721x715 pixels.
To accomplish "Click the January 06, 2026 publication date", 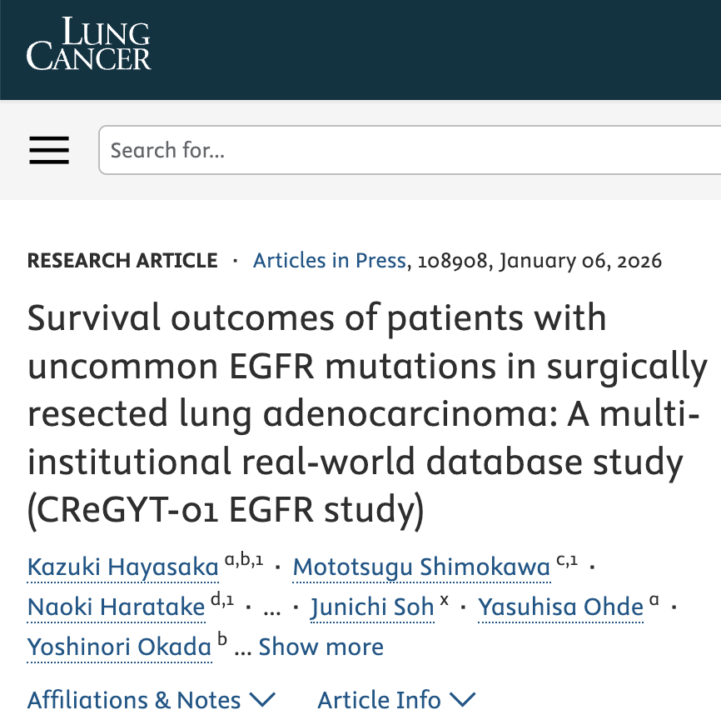I will point(580,261).
